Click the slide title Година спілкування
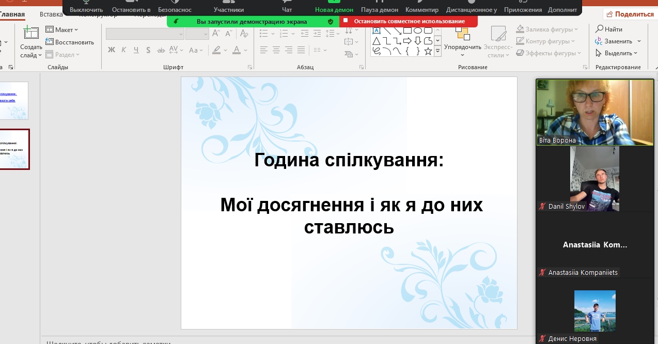658x344 pixels. (x=349, y=160)
